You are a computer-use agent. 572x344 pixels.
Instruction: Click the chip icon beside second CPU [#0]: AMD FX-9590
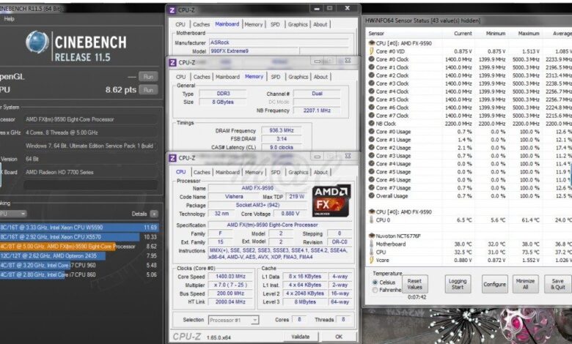coord(372,212)
